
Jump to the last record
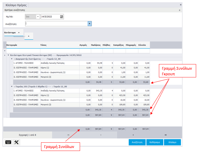click(x=165, y=135)
